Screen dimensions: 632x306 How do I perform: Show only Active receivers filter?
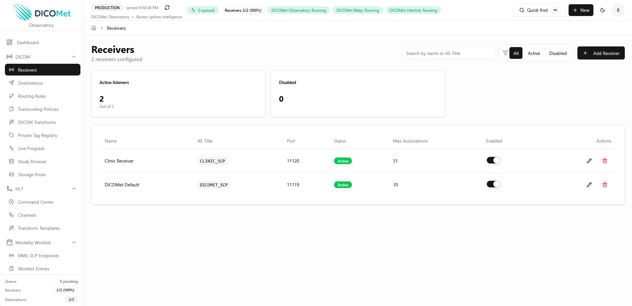pos(534,53)
